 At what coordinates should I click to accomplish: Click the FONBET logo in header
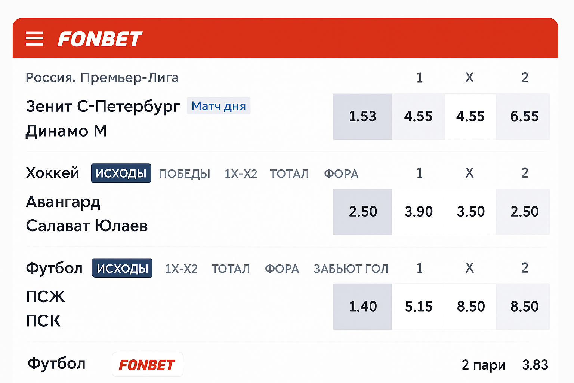click(x=100, y=39)
